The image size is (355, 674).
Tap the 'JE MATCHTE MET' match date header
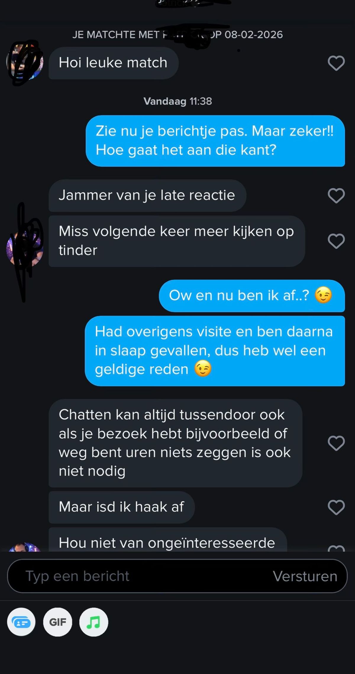coord(177,35)
